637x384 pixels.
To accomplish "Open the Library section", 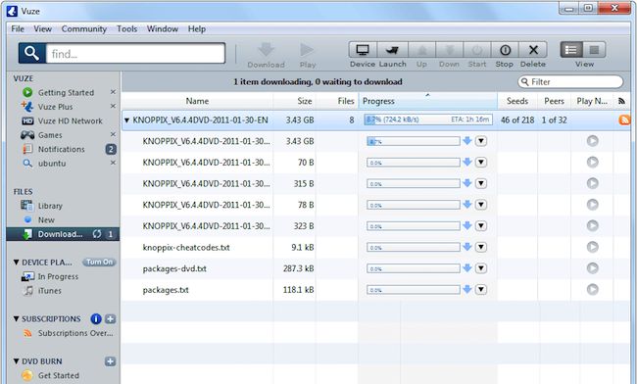I will point(50,206).
